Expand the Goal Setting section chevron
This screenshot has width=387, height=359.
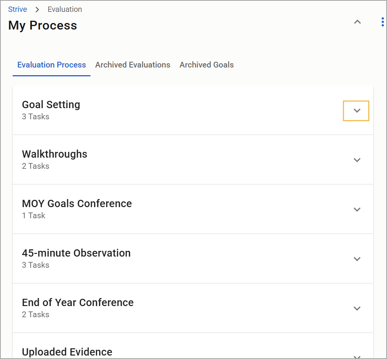357,111
